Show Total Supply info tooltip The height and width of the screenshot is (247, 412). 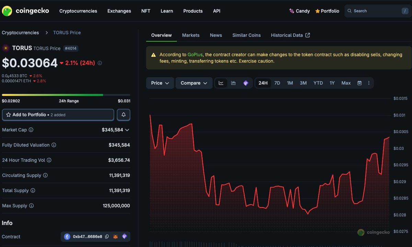pos(33,190)
